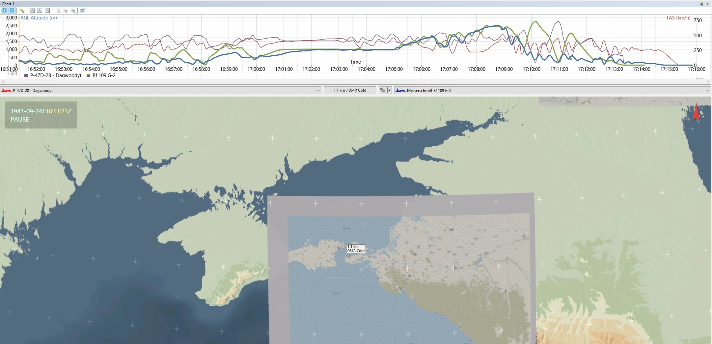Export chart data to Excel spreadsheet
This screenshot has height=344, width=712.
[x=83, y=11]
